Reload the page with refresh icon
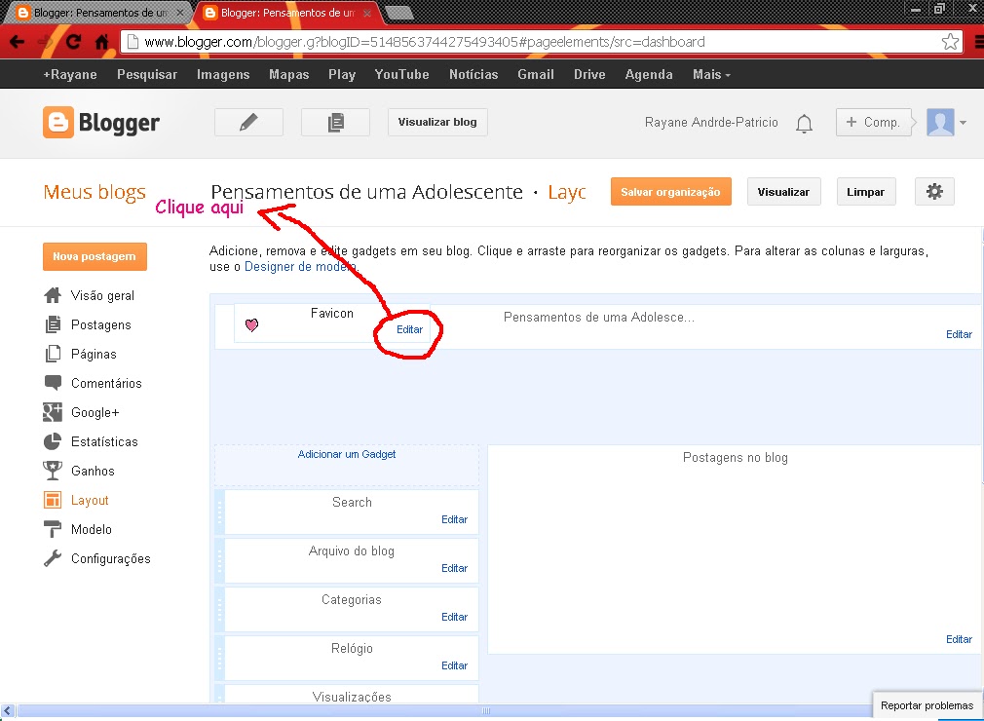This screenshot has width=984, height=721. [73, 42]
